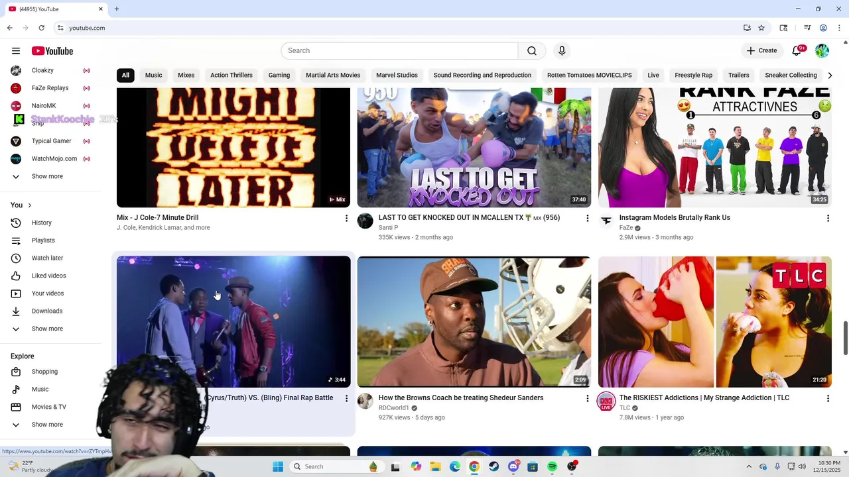The width and height of the screenshot is (849, 477).
Task: Select Sound Recording and Reproduction chip
Action: pos(482,76)
